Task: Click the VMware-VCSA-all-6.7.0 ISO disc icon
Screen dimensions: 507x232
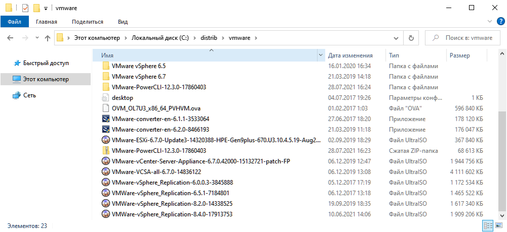Action: pyautogui.click(x=106, y=172)
